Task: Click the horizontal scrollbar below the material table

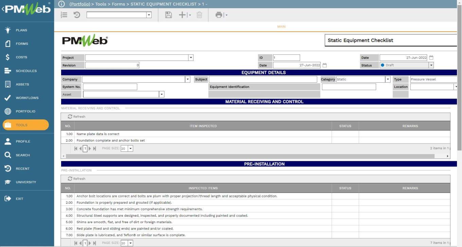Action: tap(255, 155)
